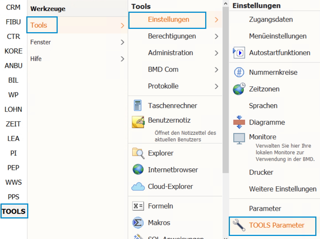
Task: Expand the Administration submenu chevron
Action: tap(216, 53)
